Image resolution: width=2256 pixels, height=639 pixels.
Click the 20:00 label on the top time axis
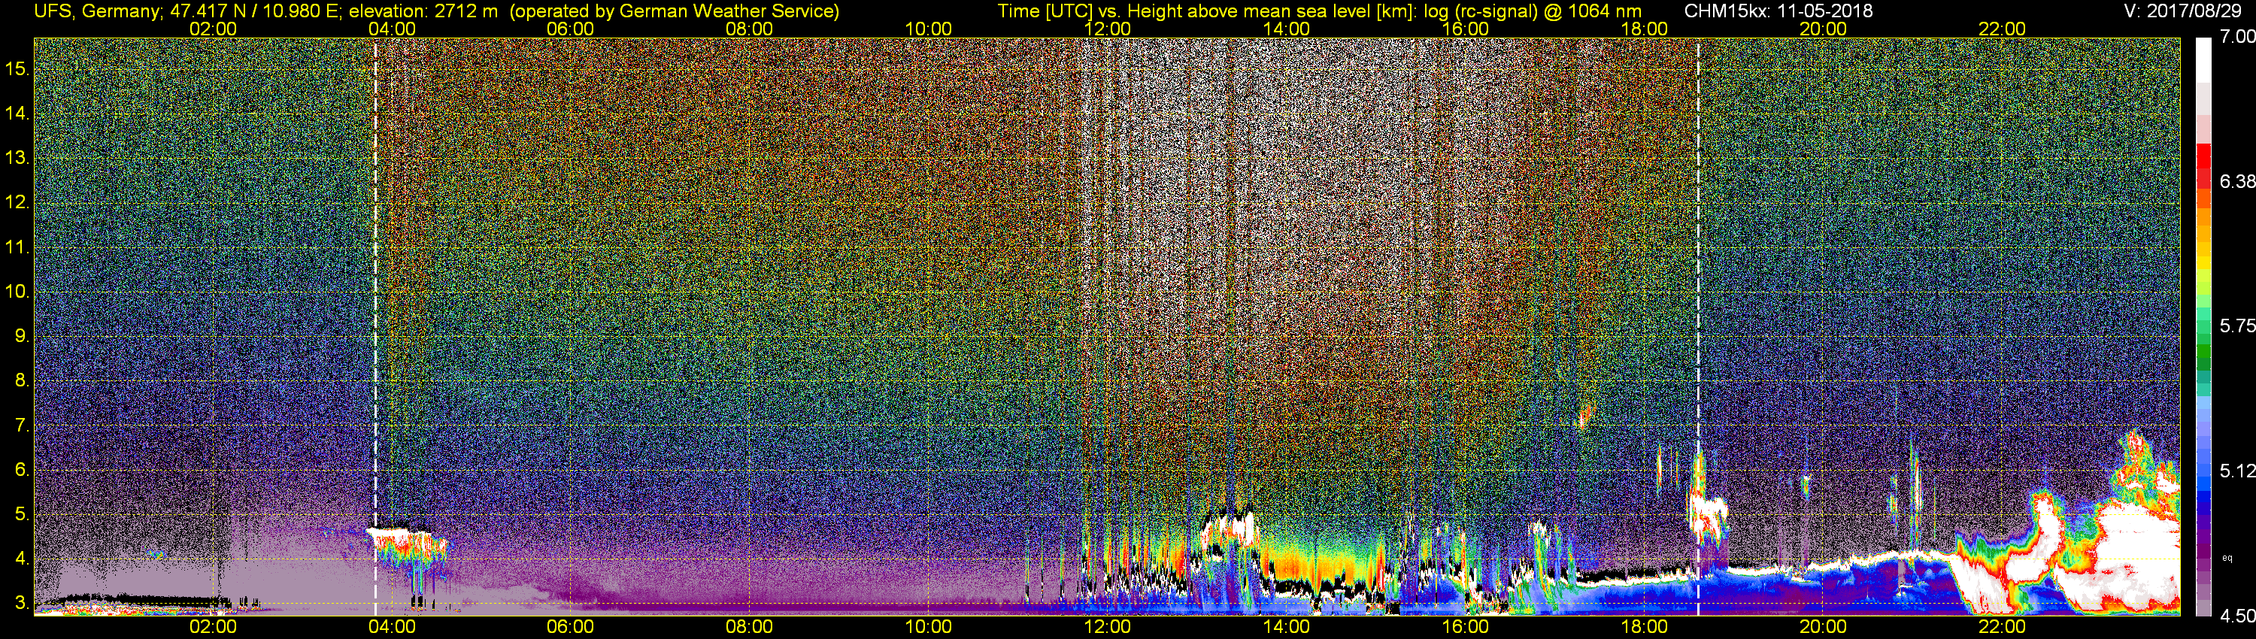[x=1824, y=29]
